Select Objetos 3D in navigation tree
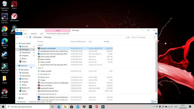This screenshot has height=109, width=194. pos(25,88)
